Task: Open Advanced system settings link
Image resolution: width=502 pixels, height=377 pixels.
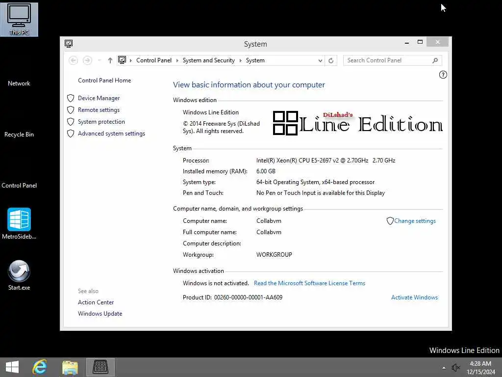Action: click(x=111, y=134)
